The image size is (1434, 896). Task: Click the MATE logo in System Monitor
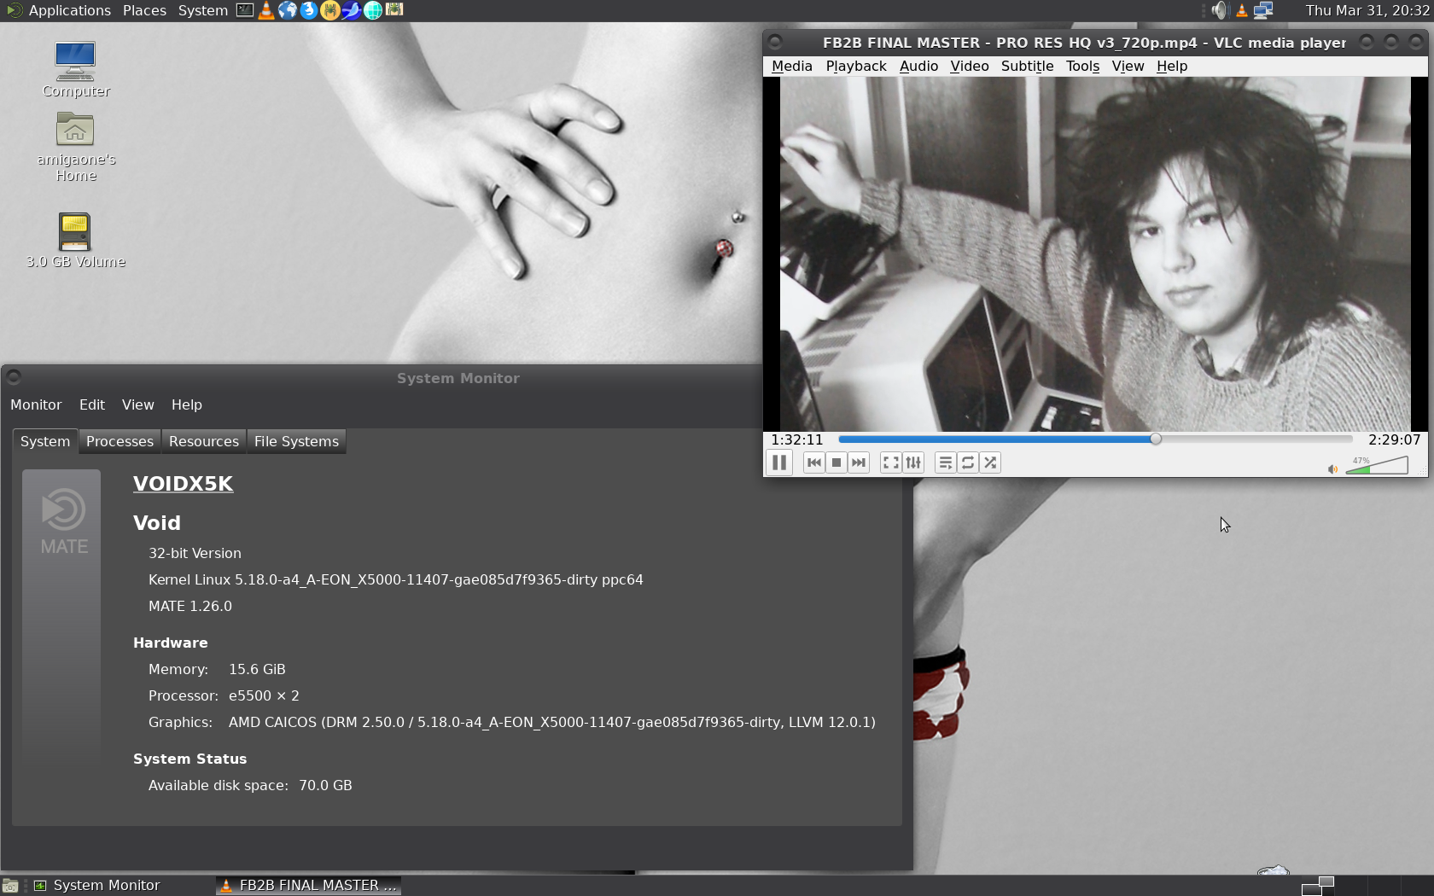click(x=64, y=521)
